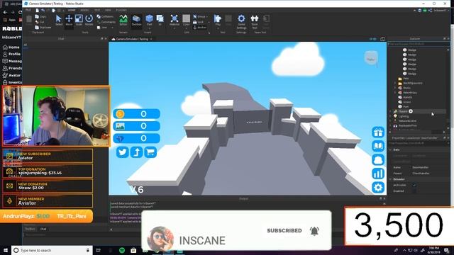Screen dimensions: 454x255
Task: Open the in-game bar chart button
Action: tap(378, 174)
